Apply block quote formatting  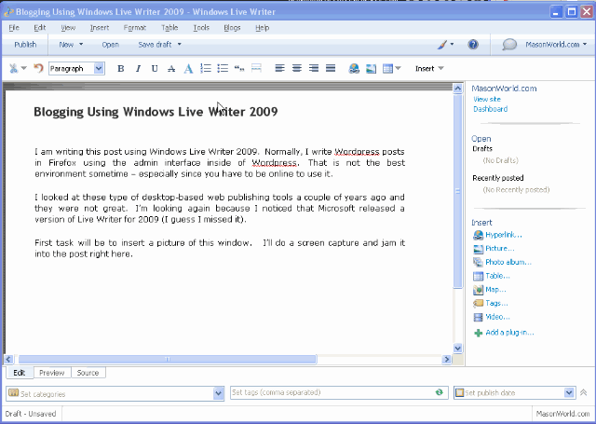click(x=239, y=68)
